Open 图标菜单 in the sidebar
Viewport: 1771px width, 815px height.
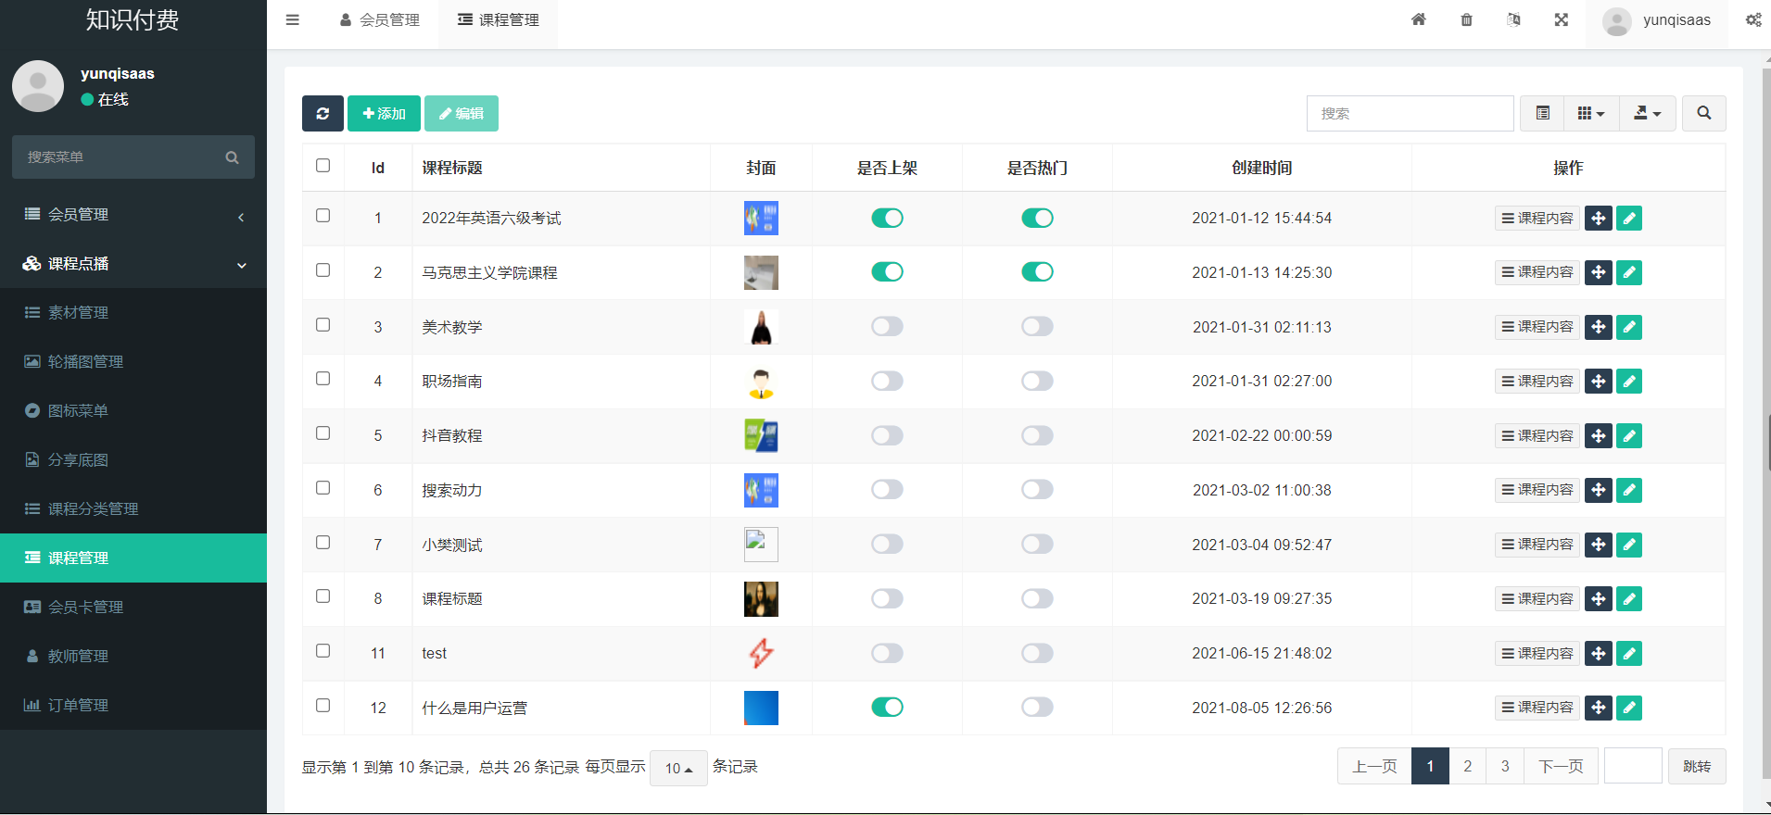pyautogui.click(x=133, y=411)
